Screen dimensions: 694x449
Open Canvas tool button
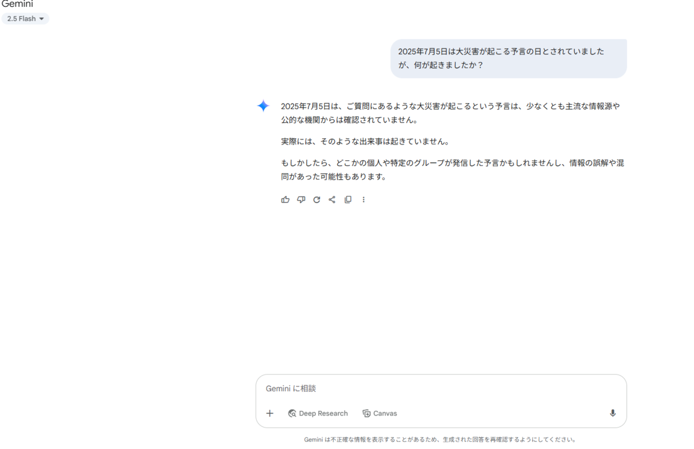(x=380, y=413)
